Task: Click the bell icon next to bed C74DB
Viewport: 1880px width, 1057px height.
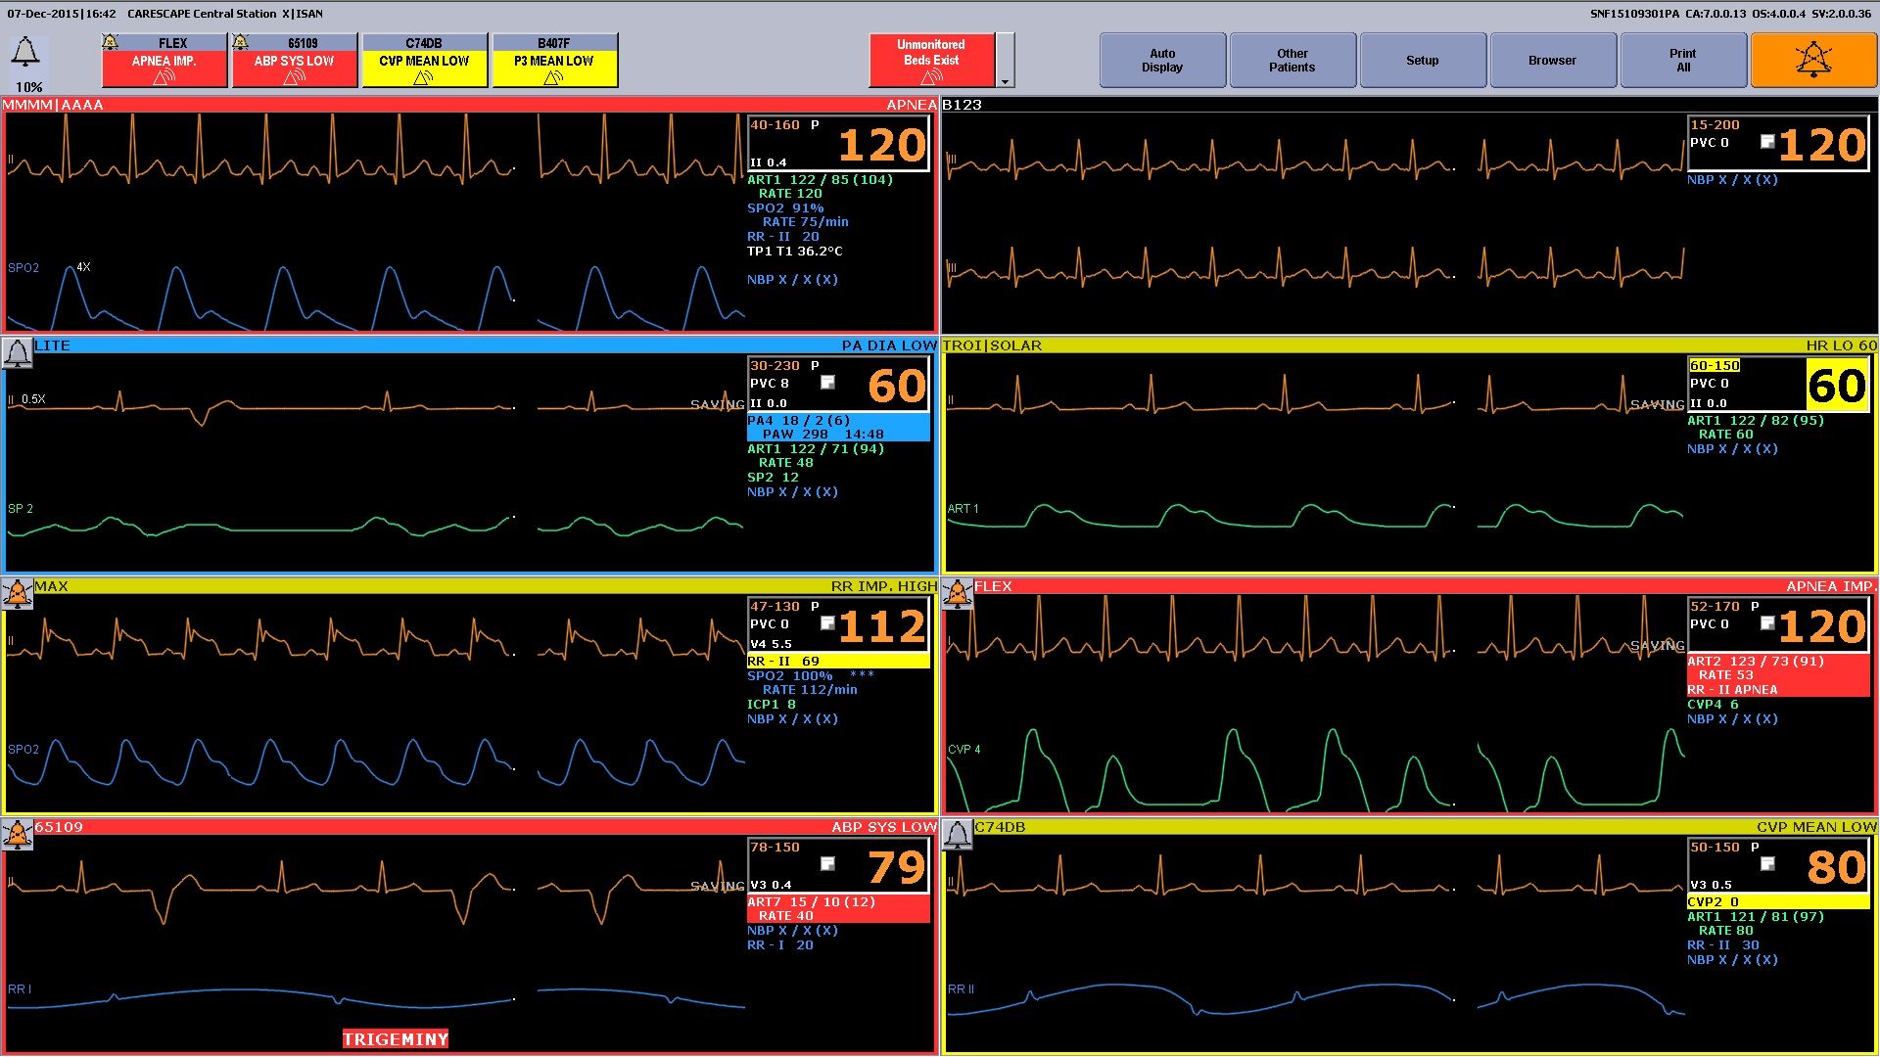Action: click(x=957, y=835)
